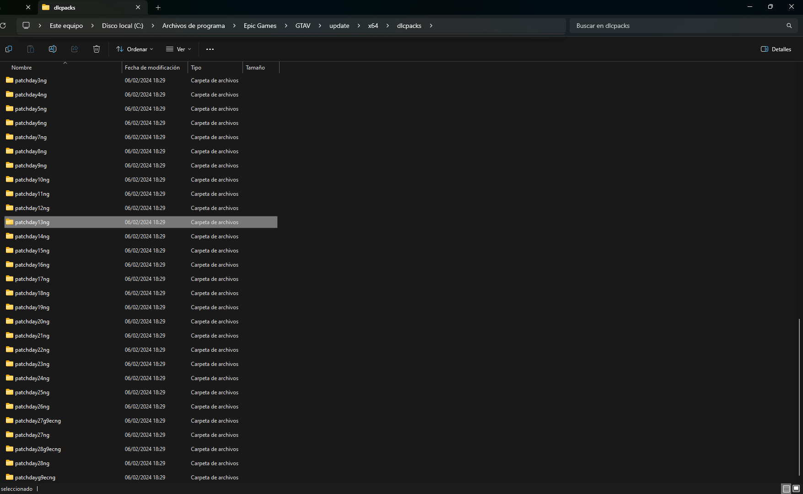Switch to large thumbnails view in the status bar

click(796, 489)
